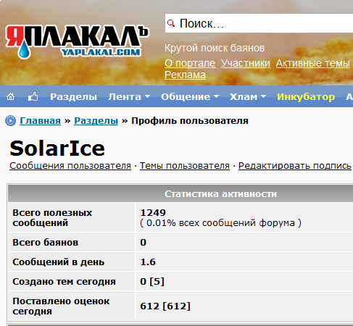The height and width of the screenshot is (326, 353).
Task: Open the Разделы menu item
Action: pos(73,97)
